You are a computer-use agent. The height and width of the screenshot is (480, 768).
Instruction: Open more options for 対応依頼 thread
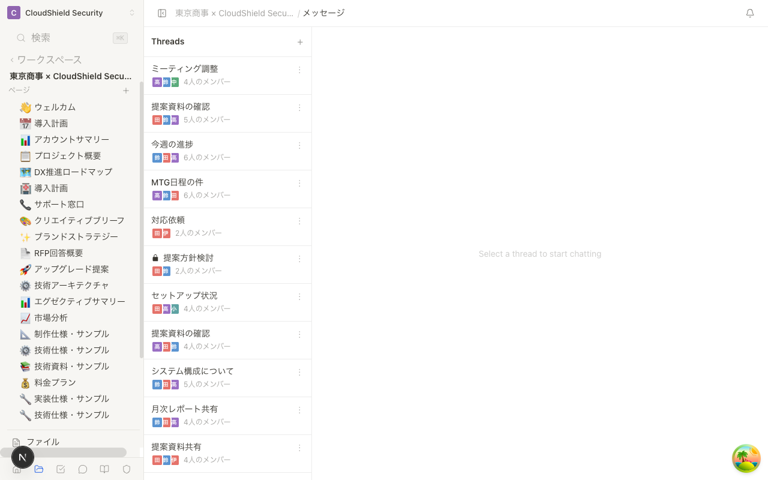[299, 221]
